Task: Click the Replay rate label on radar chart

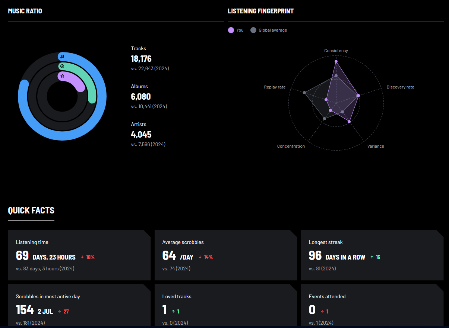Action: pos(275,87)
